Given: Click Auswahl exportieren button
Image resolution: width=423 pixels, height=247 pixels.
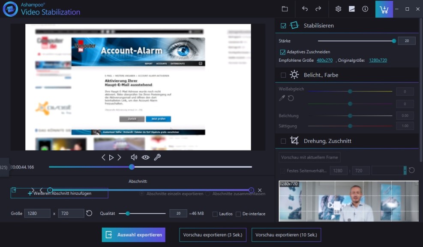Looking at the screenshot, I should point(133,235).
